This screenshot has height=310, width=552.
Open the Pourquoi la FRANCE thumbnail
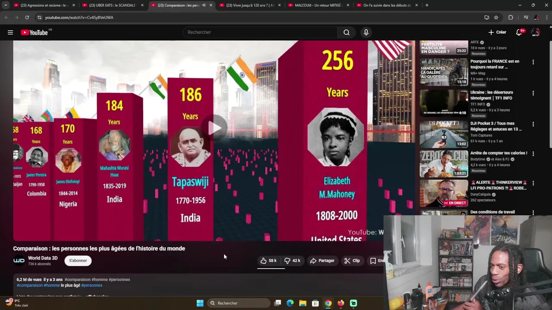click(x=444, y=72)
